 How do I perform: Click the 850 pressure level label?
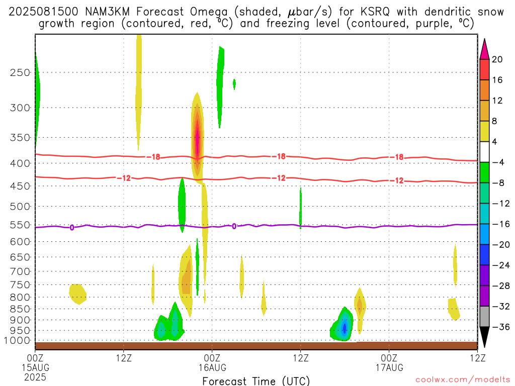[x=20, y=309]
